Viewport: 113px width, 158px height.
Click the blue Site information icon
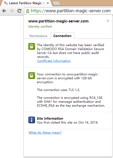coord(32,120)
